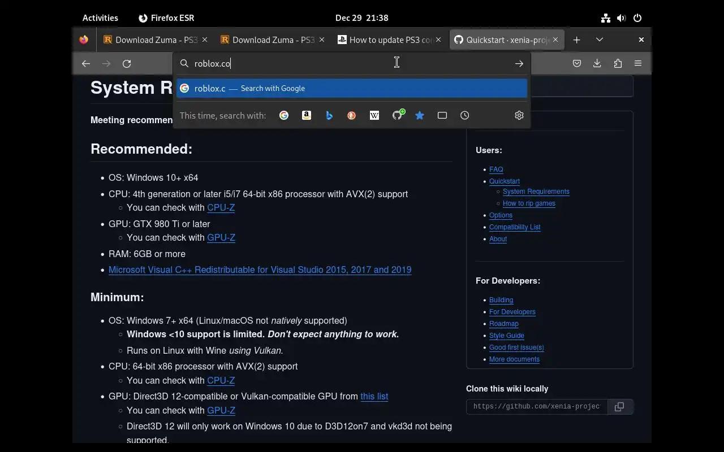Open the 'this list' GPU link

pos(374,397)
